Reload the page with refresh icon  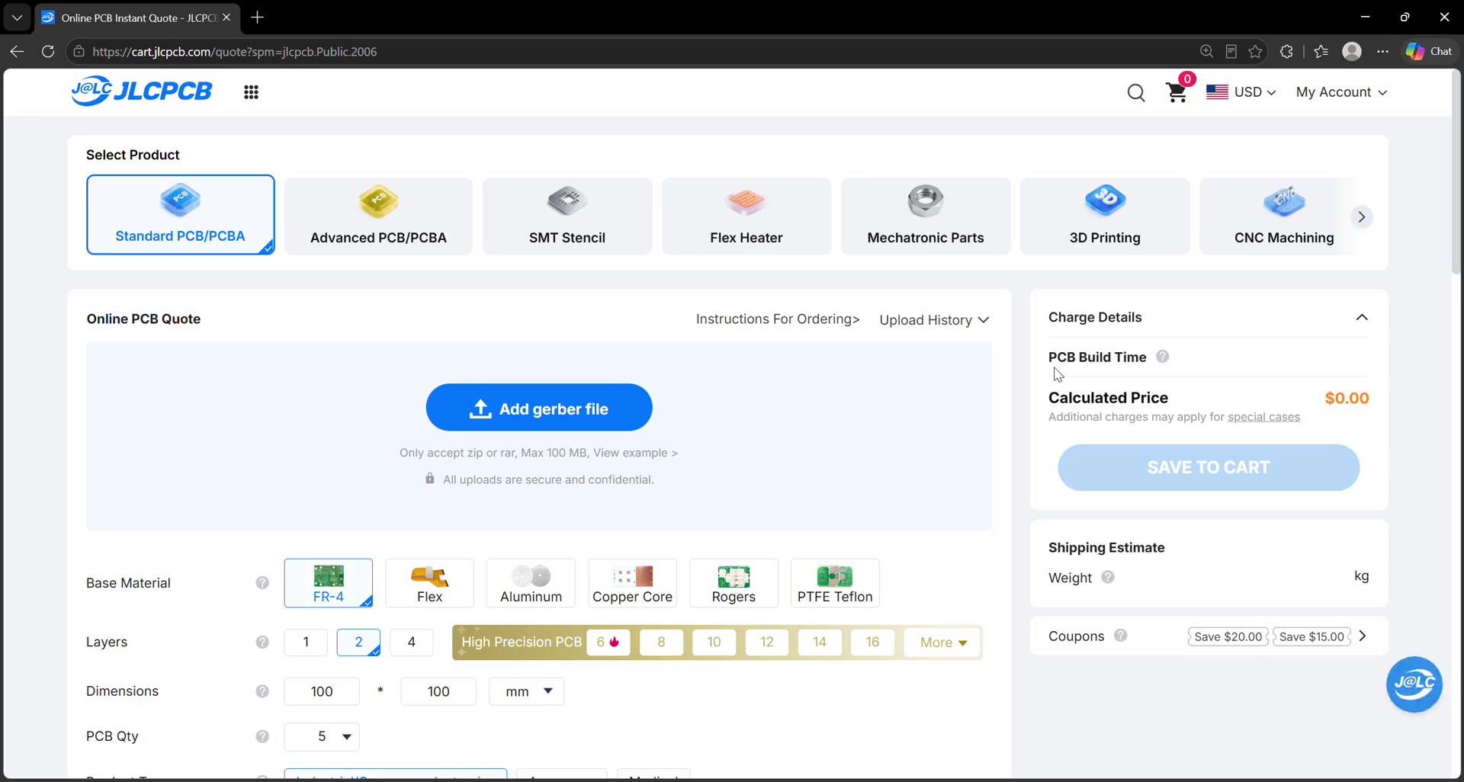tap(47, 51)
